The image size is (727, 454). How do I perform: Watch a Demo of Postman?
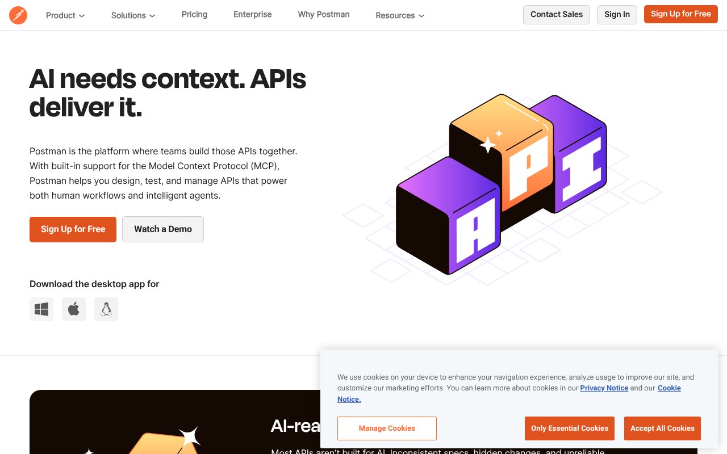[x=163, y=229]
